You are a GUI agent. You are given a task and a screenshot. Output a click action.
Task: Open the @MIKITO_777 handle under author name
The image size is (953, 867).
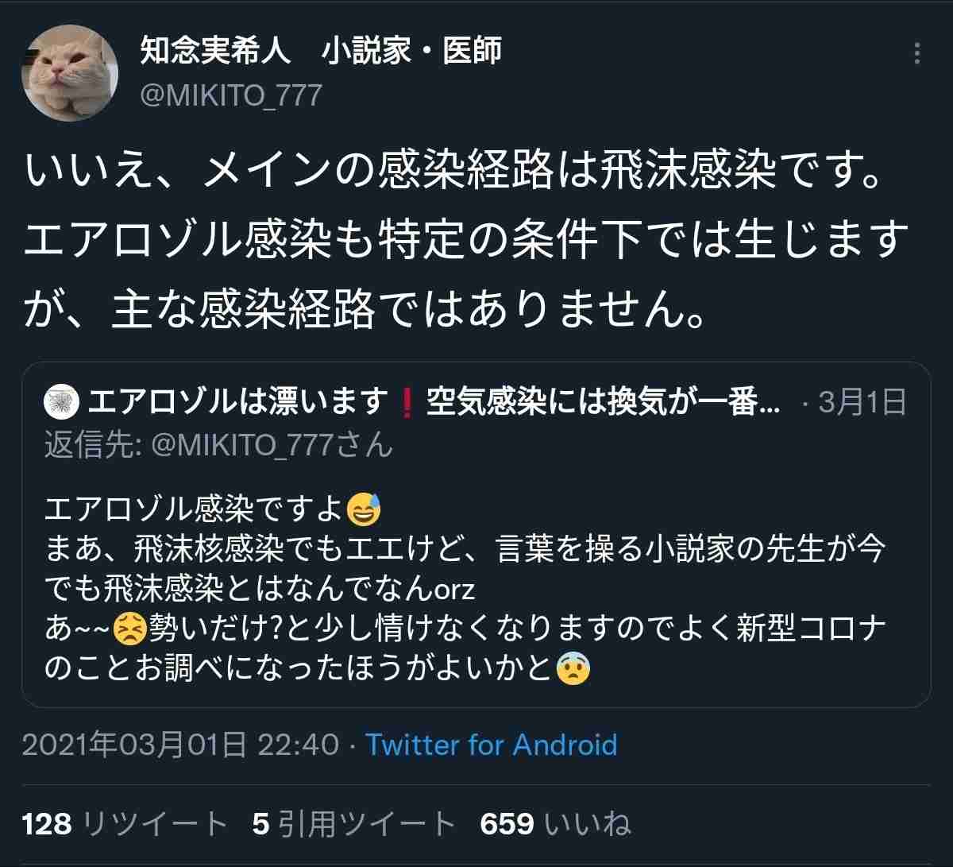pos(231,95)
